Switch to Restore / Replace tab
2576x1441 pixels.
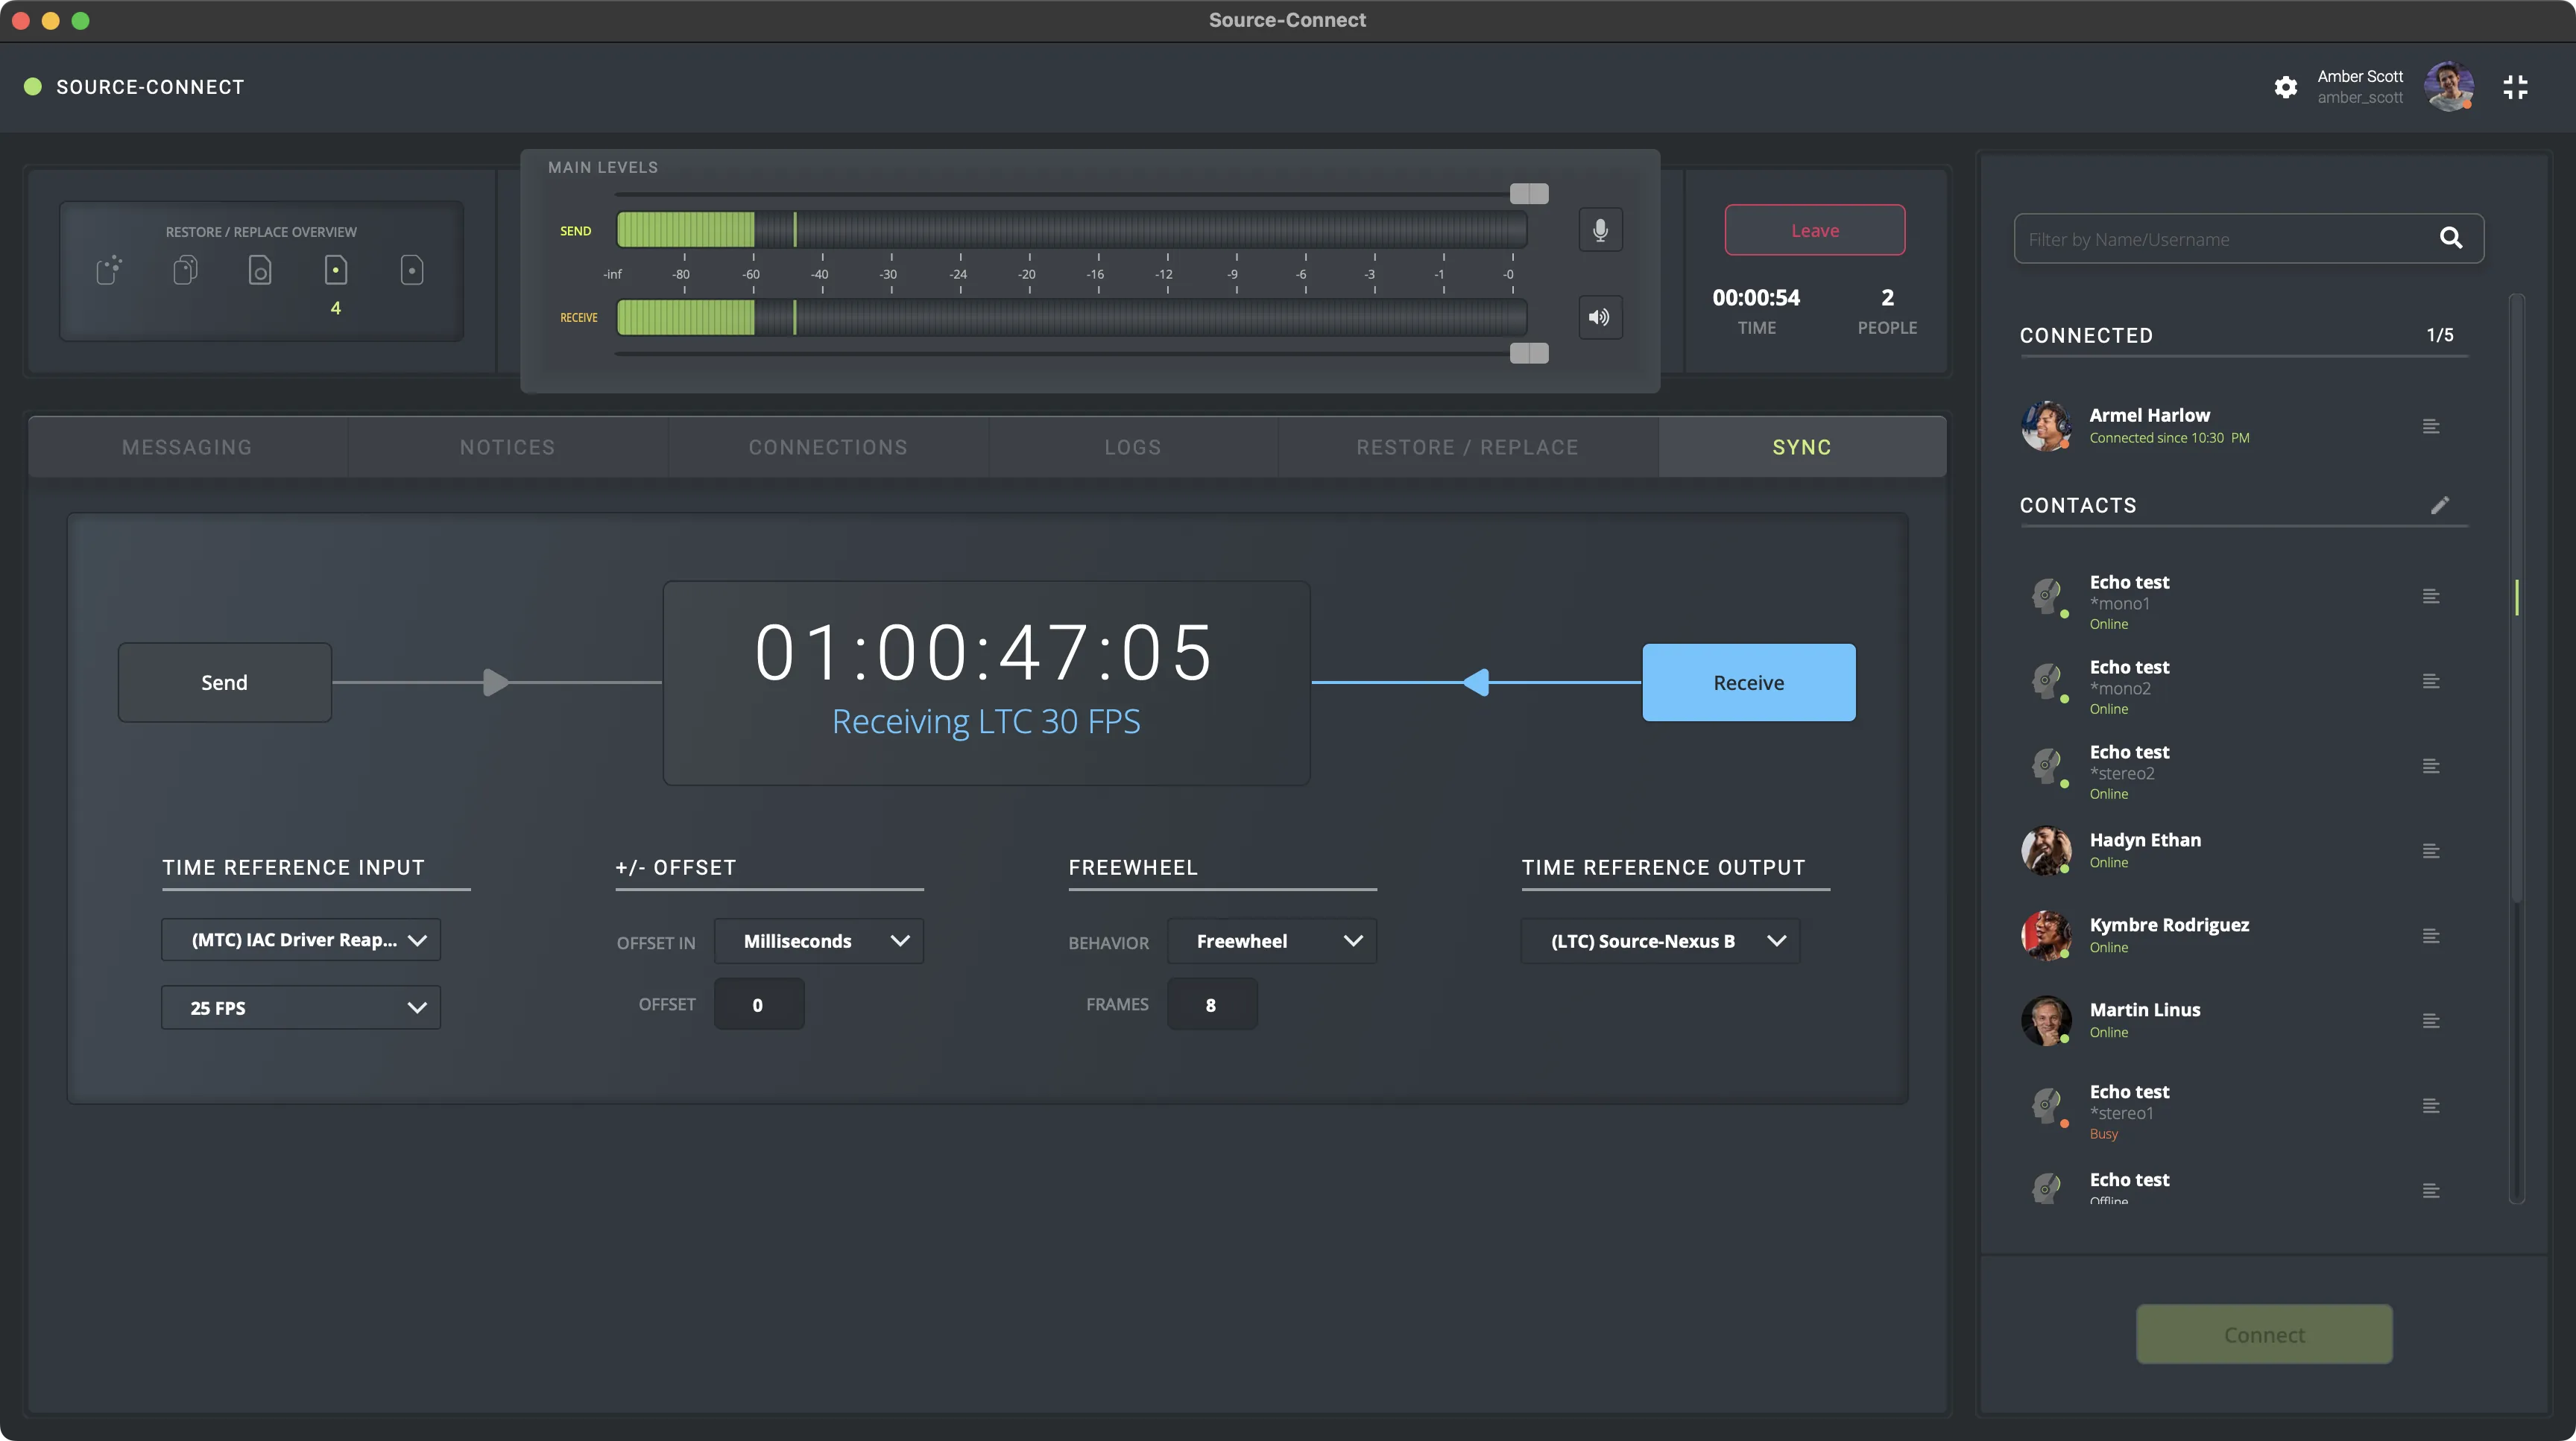[x=1468, y=448]
